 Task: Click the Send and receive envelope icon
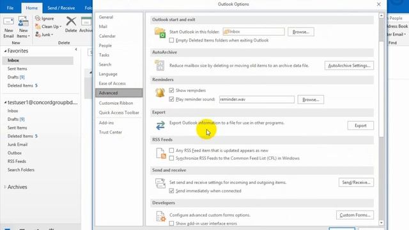(160, 183)
